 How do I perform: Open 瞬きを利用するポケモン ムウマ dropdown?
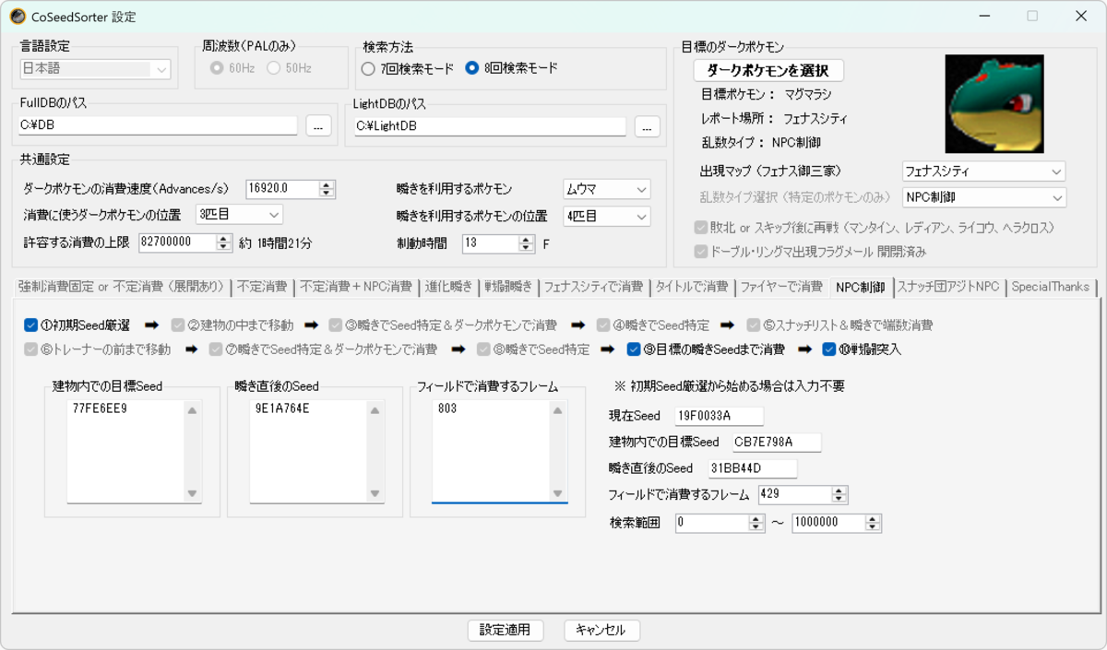click(x=607, y=189)
